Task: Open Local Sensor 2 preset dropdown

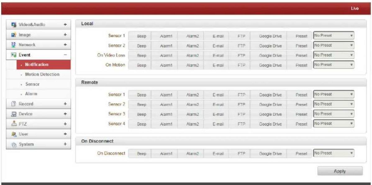Action: click(x=333, y=45)
